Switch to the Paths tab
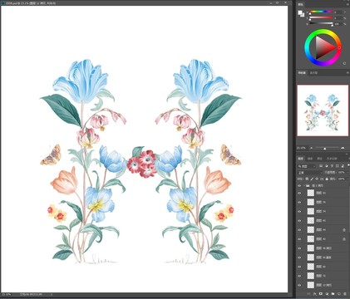The height and width of the screenshot is (299, 350). pos(319,159)
